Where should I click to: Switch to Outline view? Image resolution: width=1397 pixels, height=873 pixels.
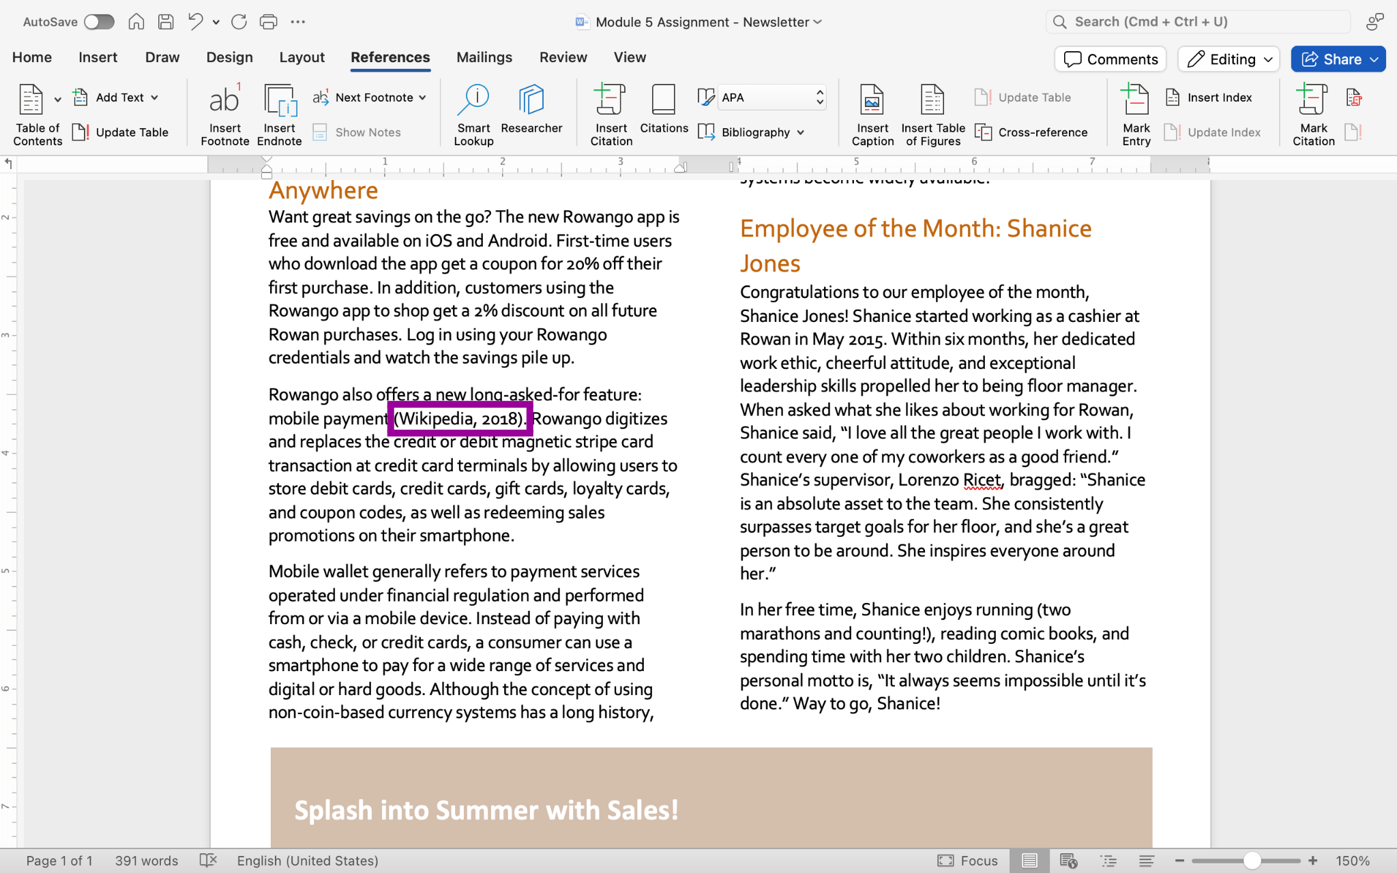[x=1108, y=861]
